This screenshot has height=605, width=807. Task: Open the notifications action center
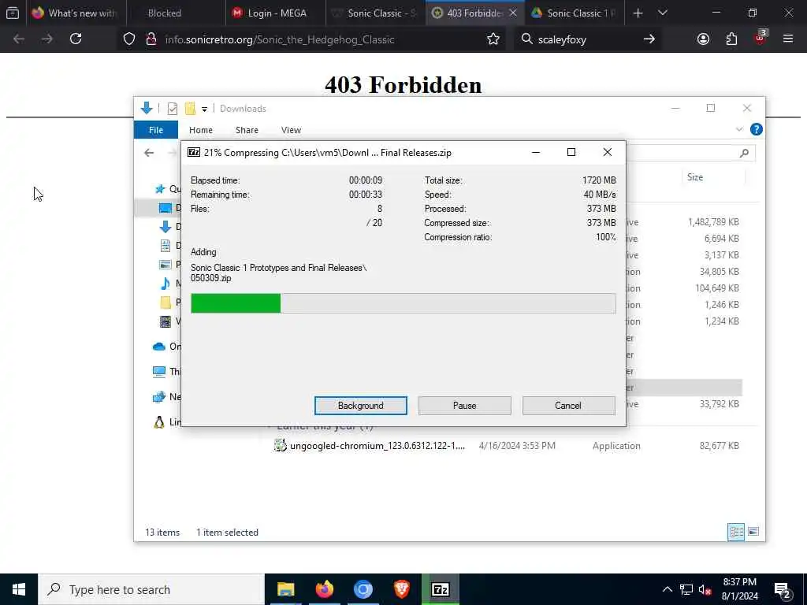[782, 591]
